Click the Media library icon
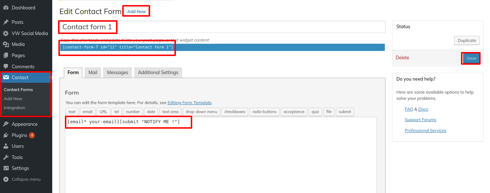This screenshot has height=193, width=490. 6,44
